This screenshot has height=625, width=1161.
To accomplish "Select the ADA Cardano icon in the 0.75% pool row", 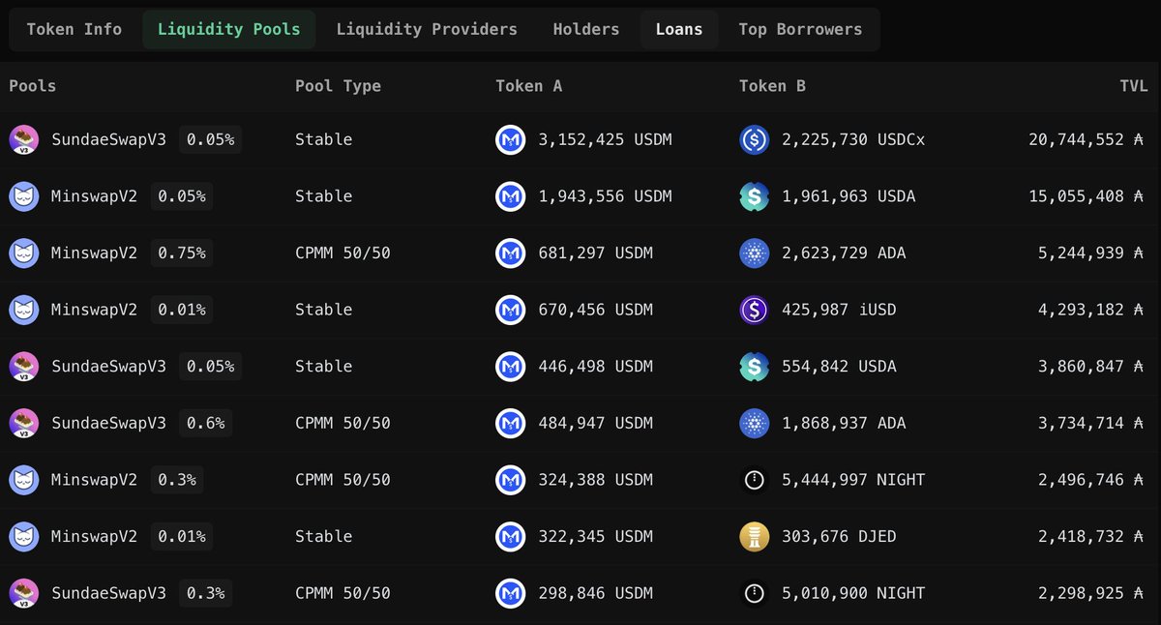I will click(x=754, y=253).
